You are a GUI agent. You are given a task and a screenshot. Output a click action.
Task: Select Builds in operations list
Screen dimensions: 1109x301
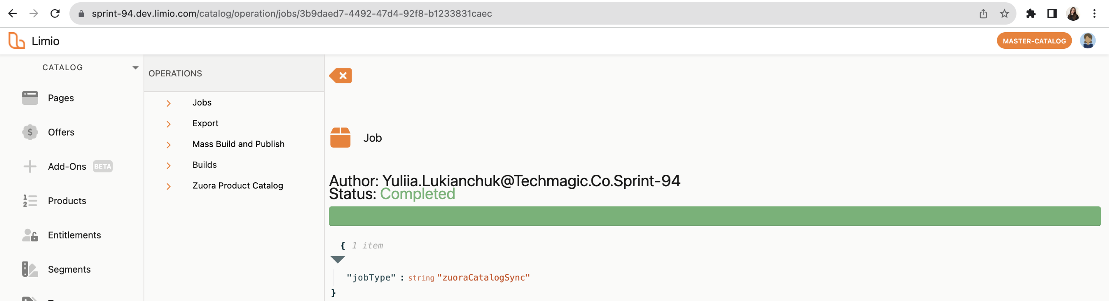click(x=204, y=165)
